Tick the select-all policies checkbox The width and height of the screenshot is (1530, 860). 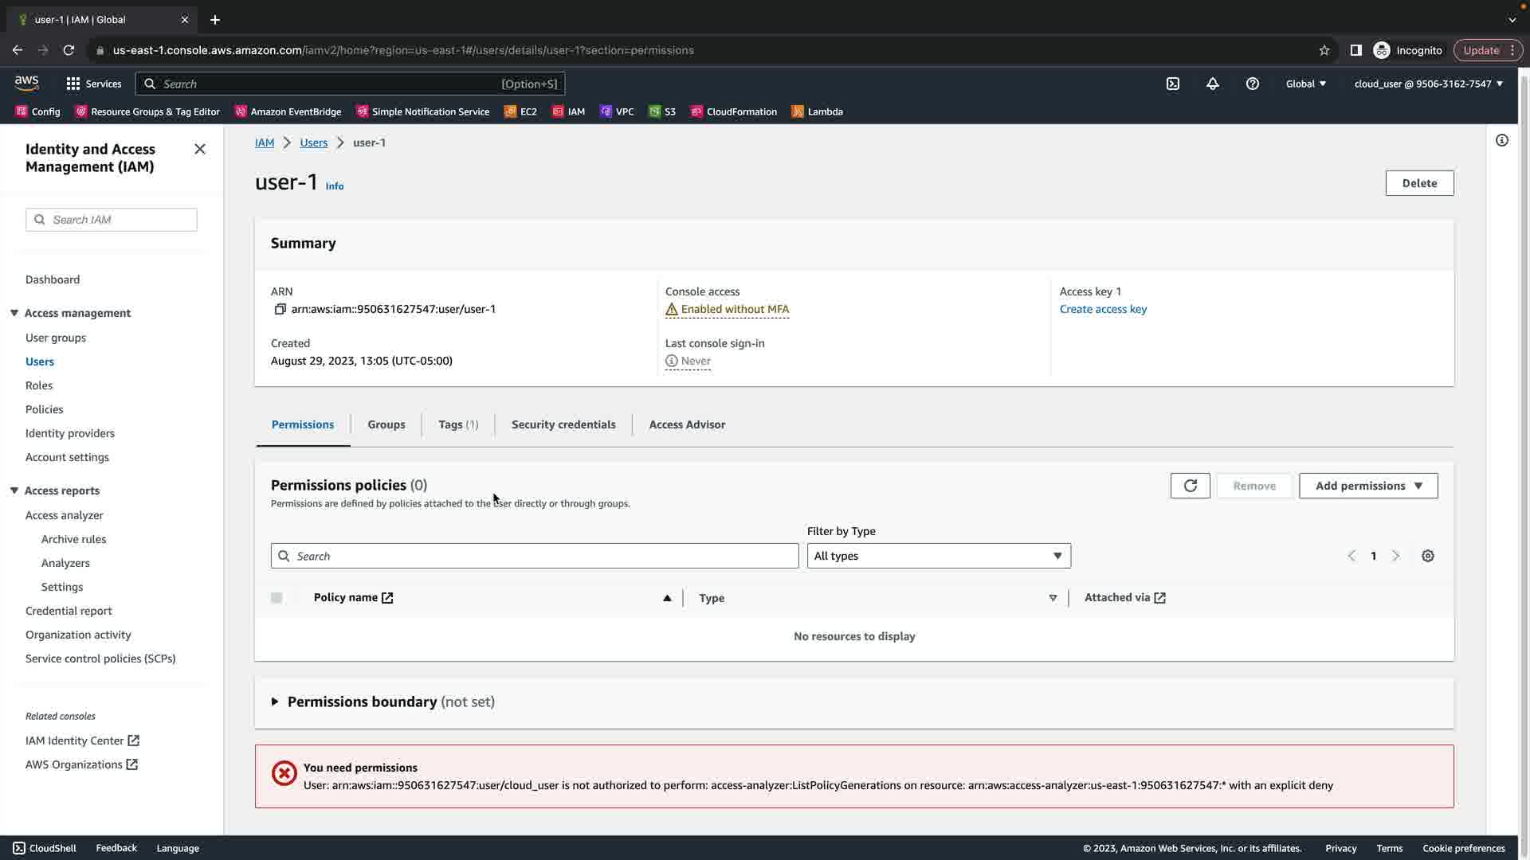coord(277,598)
